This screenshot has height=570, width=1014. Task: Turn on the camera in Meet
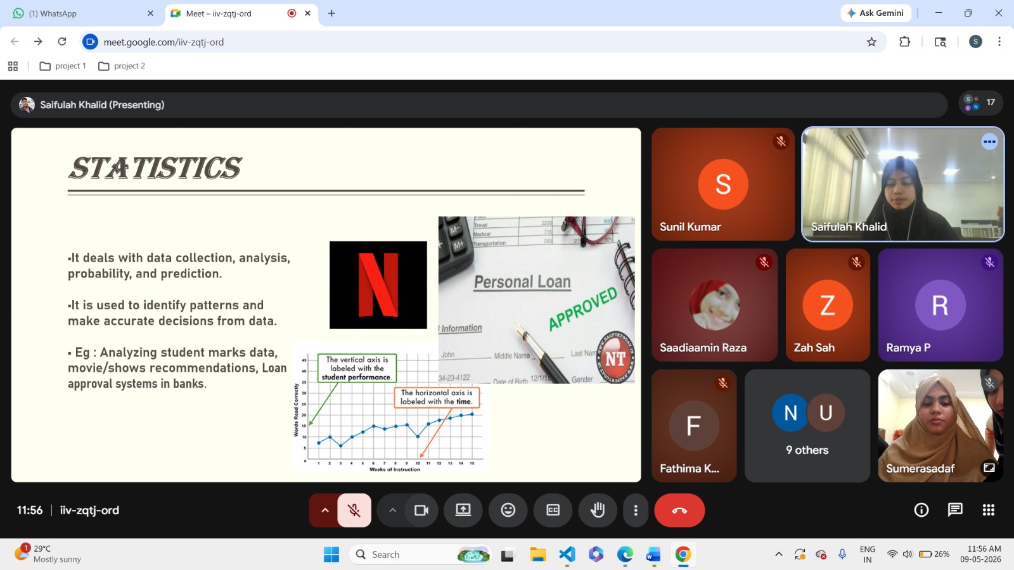click(421, 510)
